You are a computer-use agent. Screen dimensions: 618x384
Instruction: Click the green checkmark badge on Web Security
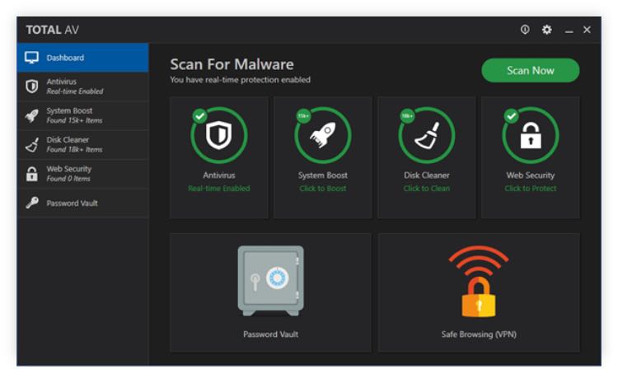(511, 116)
